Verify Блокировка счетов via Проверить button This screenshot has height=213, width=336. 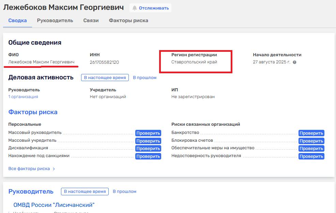point(311,141)
